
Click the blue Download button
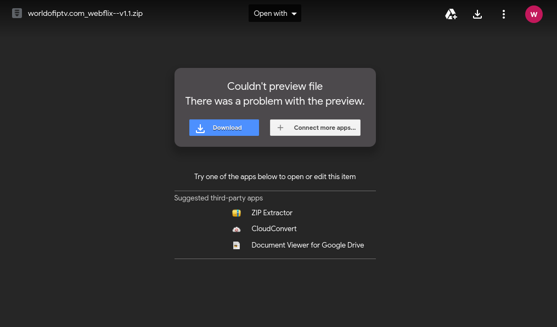tap(224, 128)
